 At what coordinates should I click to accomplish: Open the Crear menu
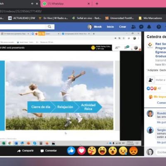(x=122, y=27)
